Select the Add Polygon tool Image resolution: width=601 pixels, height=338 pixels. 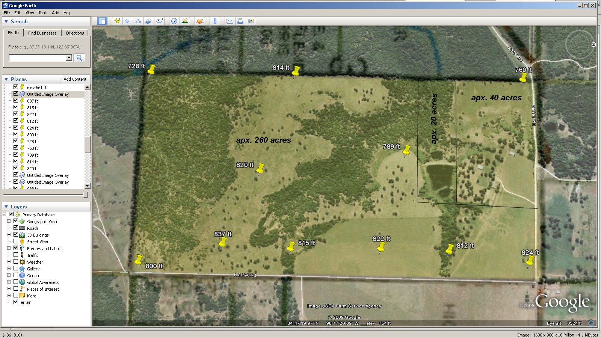click(x=128, y=21)
